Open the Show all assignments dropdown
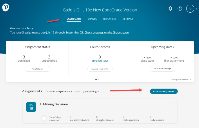Screen dimensions: 199x128 pyautogui.click(x=59, y=91)
